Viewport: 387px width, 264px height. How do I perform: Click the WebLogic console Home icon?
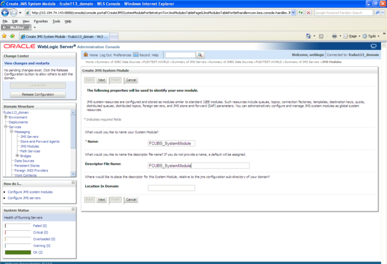click(86, 55)
